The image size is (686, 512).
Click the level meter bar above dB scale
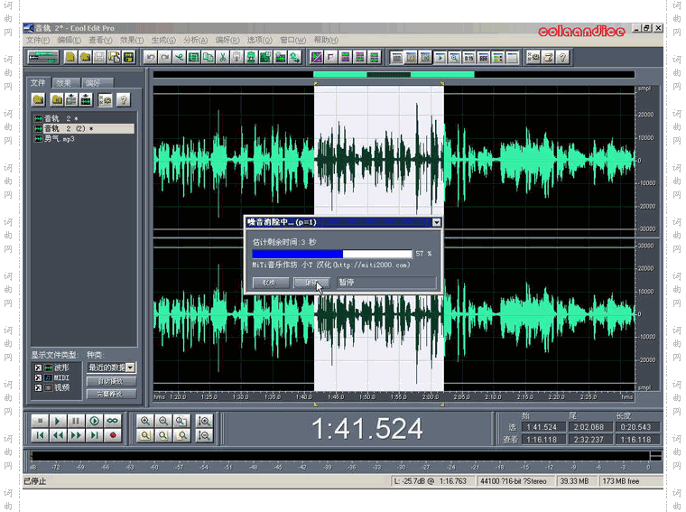click(x=340, y=456)
